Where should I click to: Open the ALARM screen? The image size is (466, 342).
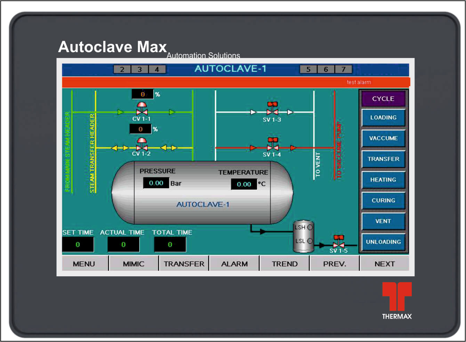tap(234, 264)
